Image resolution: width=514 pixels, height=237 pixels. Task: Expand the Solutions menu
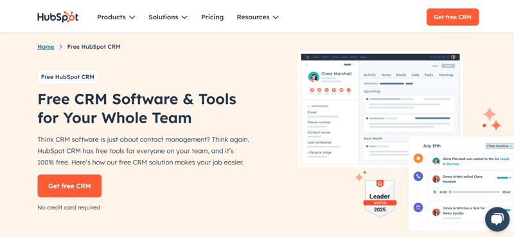coord(168,17)
